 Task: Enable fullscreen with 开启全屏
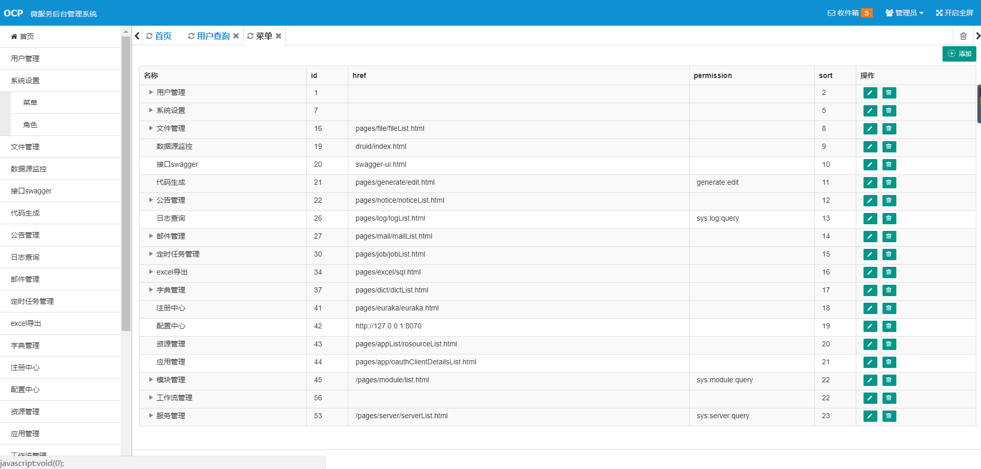coord(954,13)
